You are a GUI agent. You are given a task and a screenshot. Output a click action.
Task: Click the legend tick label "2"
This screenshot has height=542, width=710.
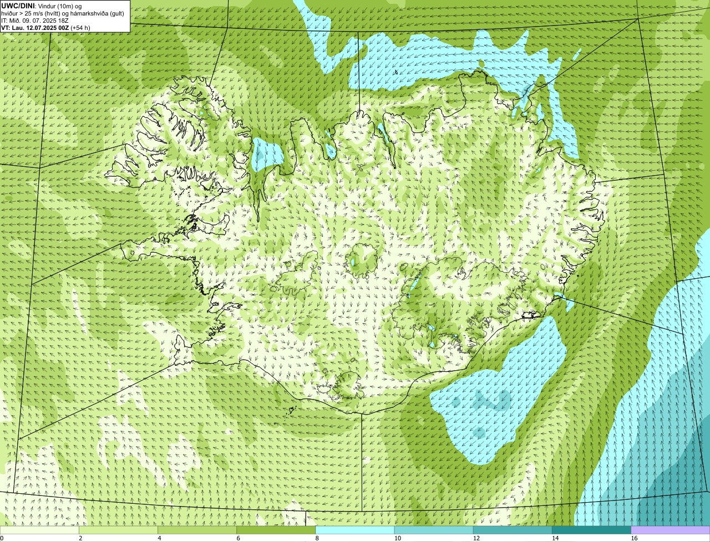[80, 539]
